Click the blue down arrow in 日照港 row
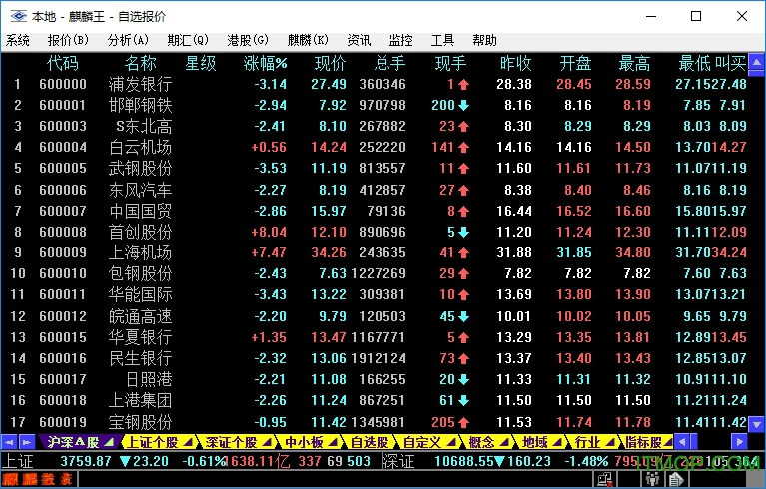 464,379
